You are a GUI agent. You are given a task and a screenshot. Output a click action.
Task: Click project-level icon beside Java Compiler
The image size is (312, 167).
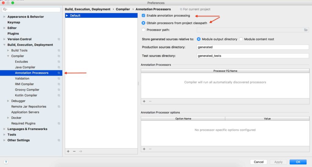tap(59, 67)
